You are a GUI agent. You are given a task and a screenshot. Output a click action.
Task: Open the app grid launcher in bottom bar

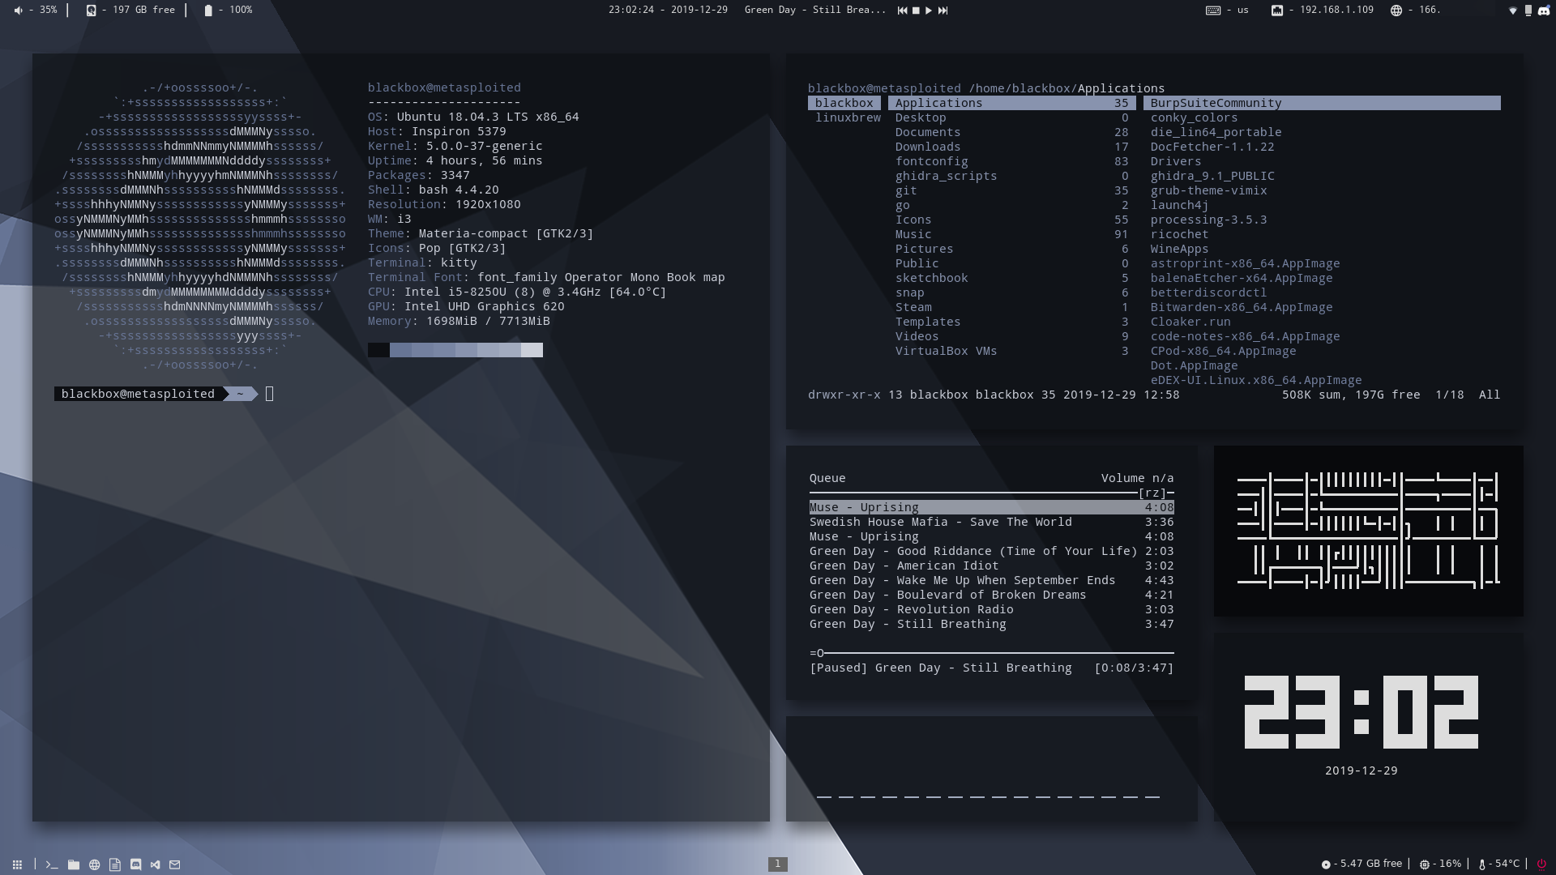click(17, 864)
